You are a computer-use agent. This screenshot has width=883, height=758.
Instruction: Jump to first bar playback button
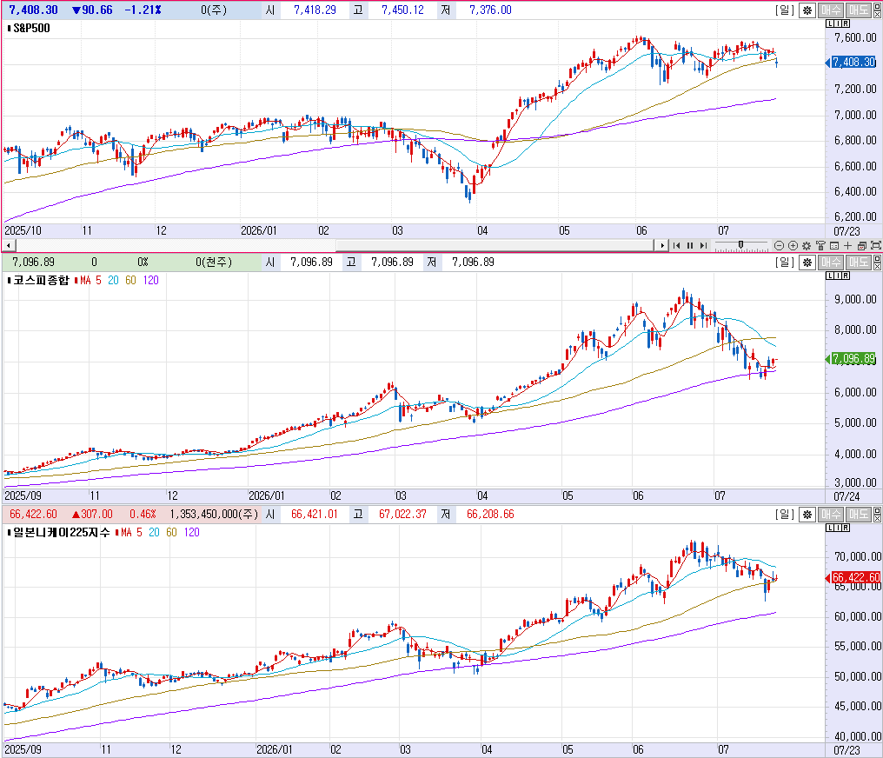point(676,245)
